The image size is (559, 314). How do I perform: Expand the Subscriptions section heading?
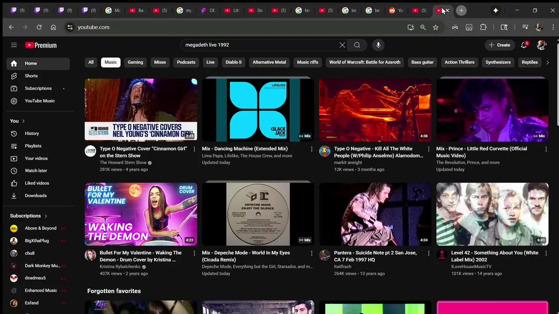click(x=28, y=216)
